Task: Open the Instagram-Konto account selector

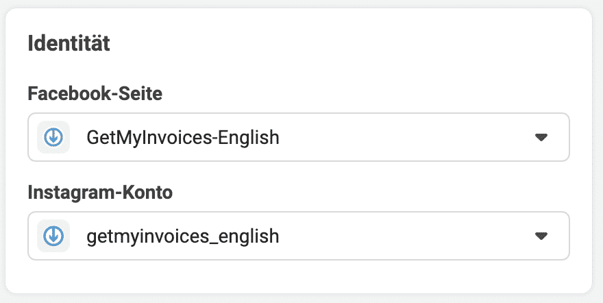Action: (299, 236)
